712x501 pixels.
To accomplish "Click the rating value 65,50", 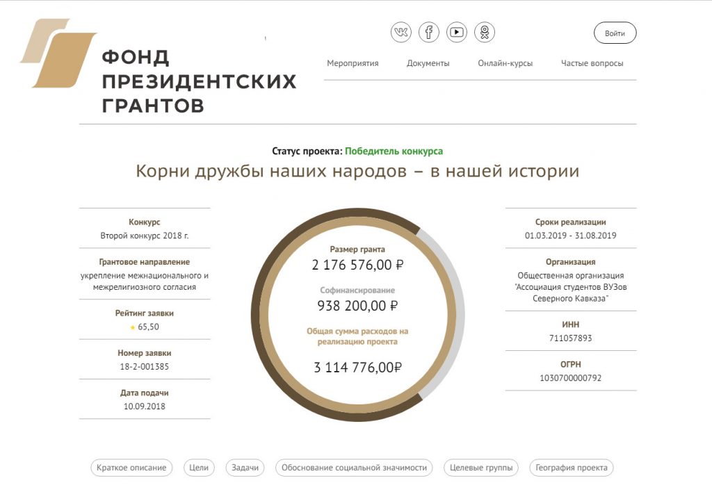I will [x=149, y=327].
